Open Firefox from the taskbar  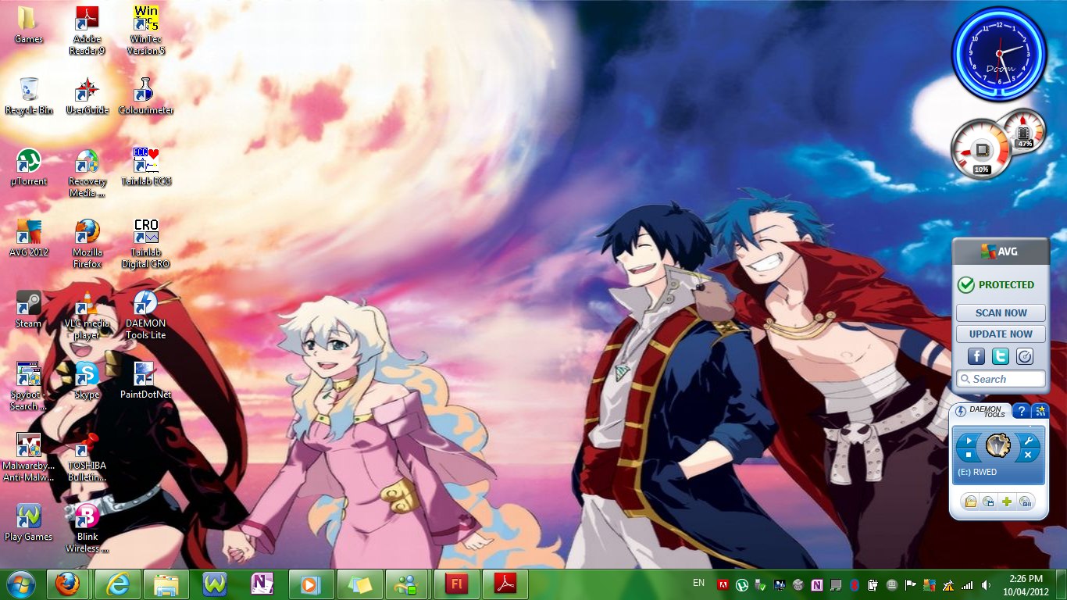(69, 584)
